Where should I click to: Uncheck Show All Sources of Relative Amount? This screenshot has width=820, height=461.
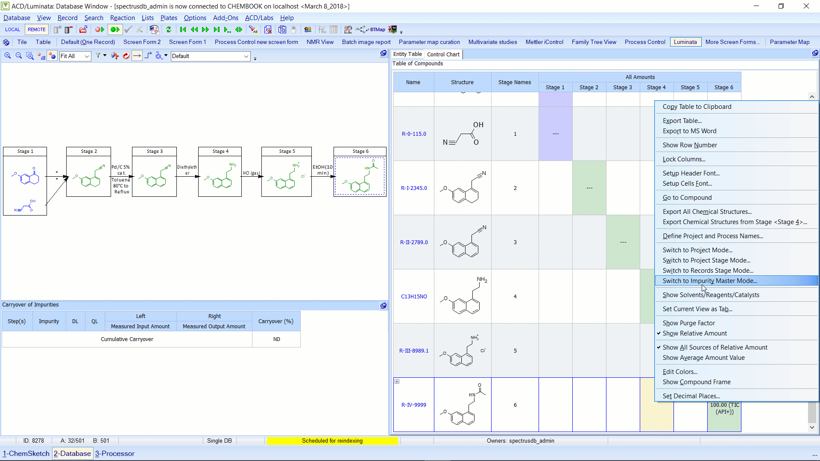coord(715,347)
